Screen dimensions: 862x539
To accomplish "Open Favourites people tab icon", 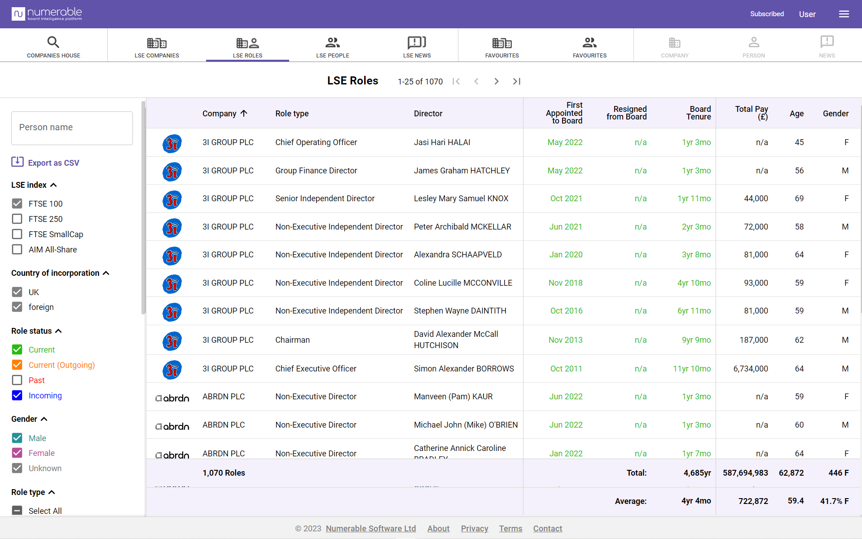I will [589, 43].
